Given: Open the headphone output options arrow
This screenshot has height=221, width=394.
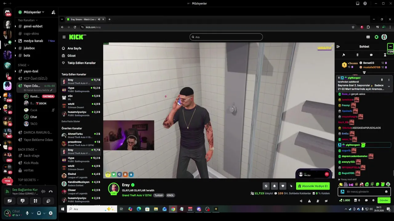Looking at the screenshot, I should point(44,213).
